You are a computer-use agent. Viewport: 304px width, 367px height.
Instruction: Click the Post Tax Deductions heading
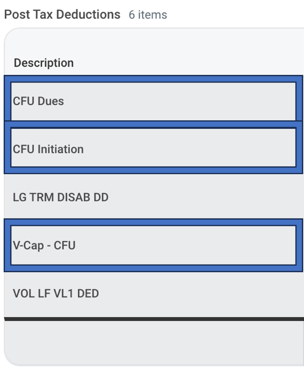(x=62, y=14)
